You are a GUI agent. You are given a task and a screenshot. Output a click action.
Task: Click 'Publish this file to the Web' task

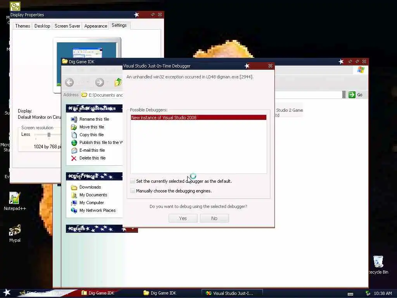pyautogui.click(x=101, y=142)
